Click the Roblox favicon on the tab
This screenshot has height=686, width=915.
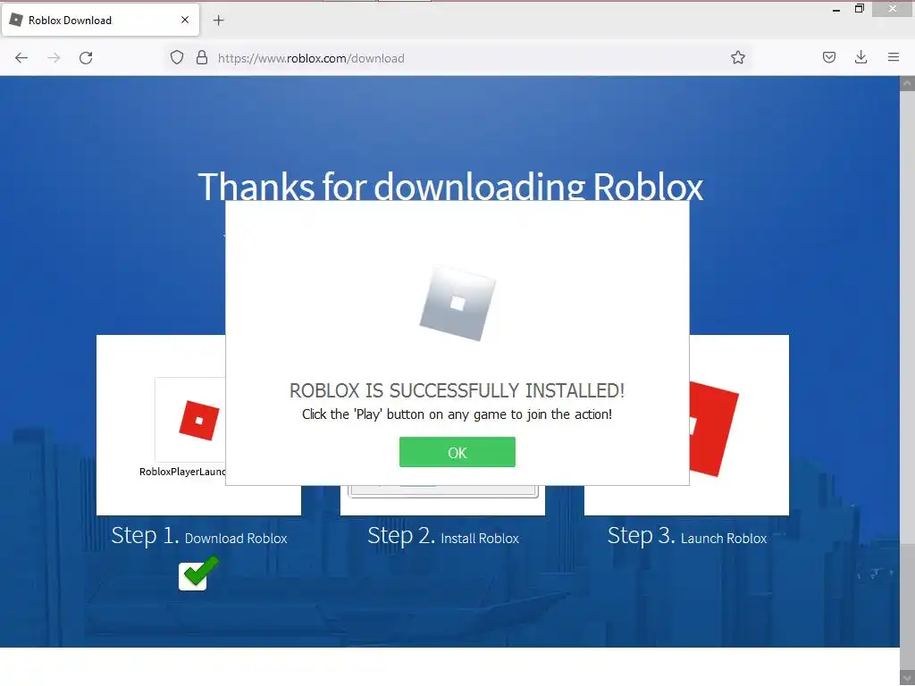tap(16, 20)
